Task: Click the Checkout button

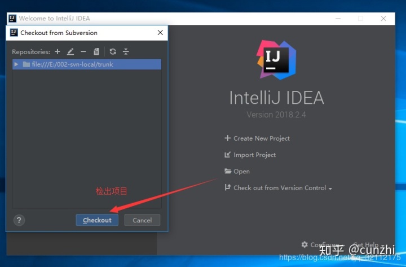Action: pos(97,220)
